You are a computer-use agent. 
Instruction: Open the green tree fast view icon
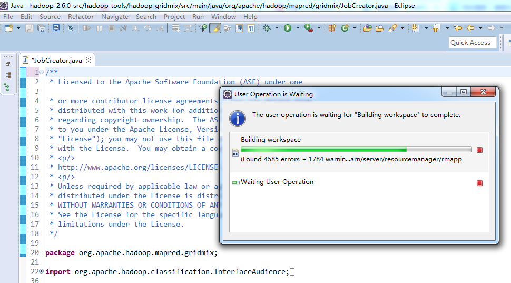pos(7,87)
